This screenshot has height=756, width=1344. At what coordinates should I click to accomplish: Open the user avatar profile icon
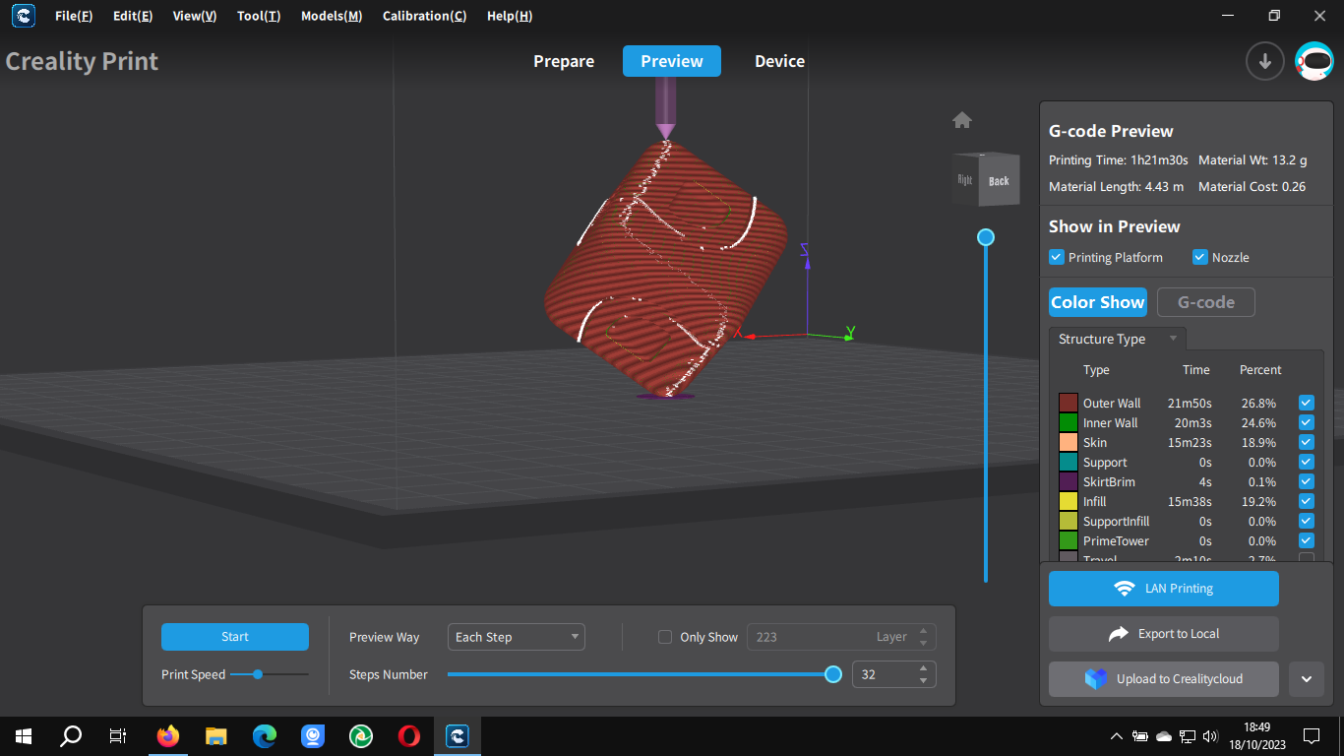pos(1313,61)
